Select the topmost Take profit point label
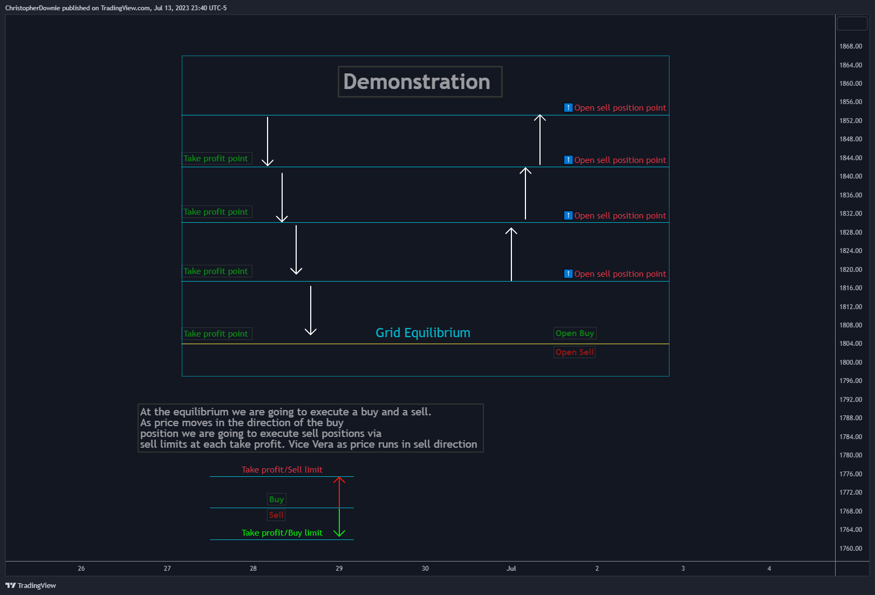This screenshot has height=595, width=875. (217, 159)
